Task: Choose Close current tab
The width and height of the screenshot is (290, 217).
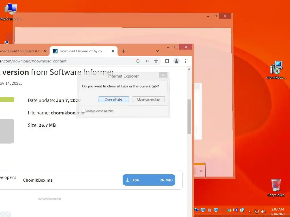Action: [148, 99]
